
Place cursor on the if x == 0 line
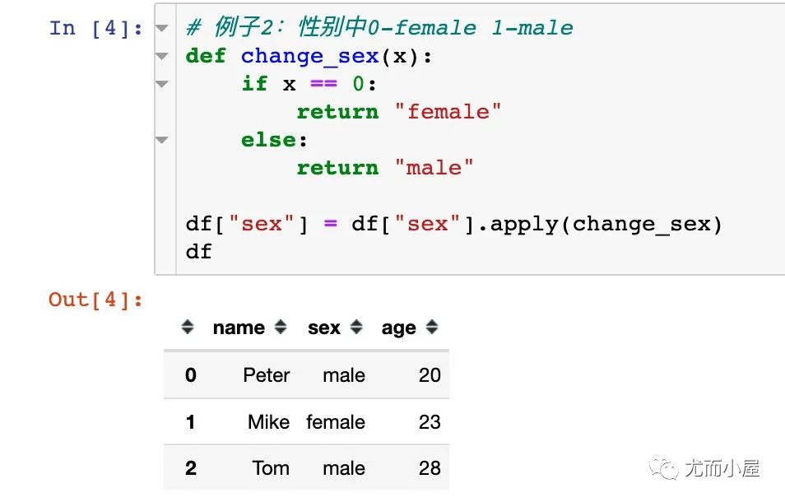click(x=309, y=84)
